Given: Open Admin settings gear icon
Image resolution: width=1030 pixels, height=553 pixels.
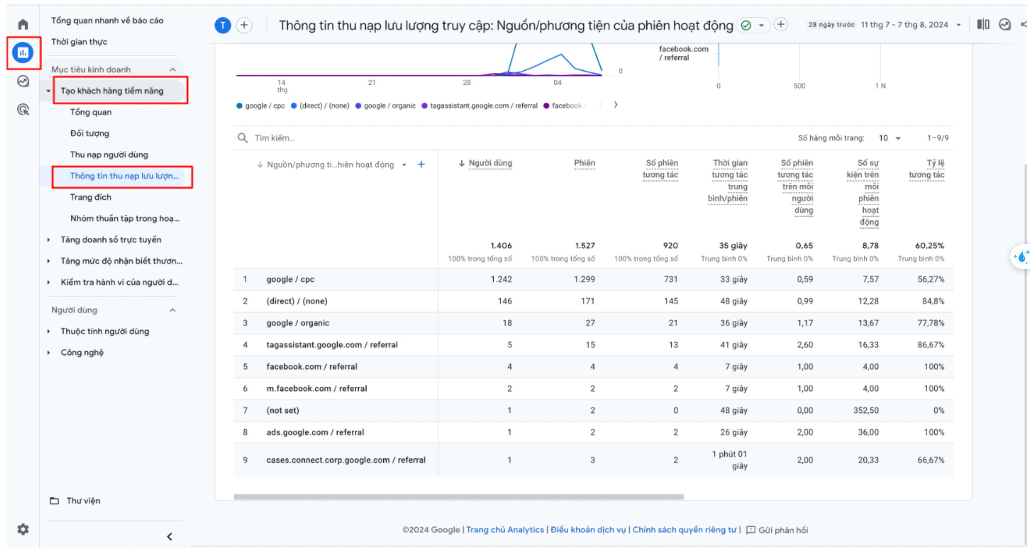Looking at the screenshot, I should pos(23,529).
